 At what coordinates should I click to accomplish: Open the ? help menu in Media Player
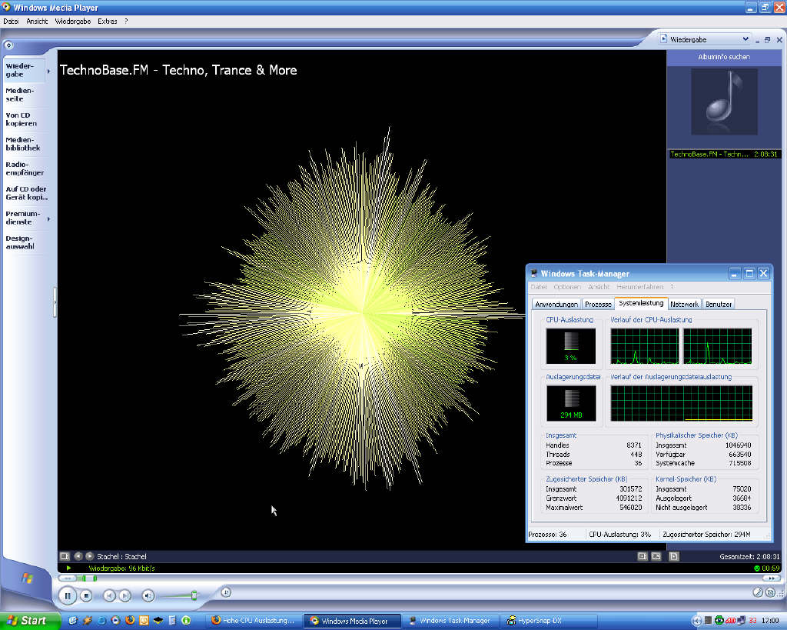(126, 21)
